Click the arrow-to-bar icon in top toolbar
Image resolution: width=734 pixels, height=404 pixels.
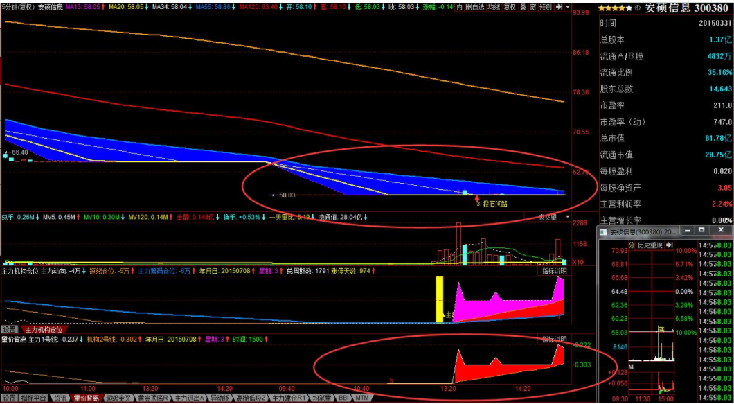point(559,7)
